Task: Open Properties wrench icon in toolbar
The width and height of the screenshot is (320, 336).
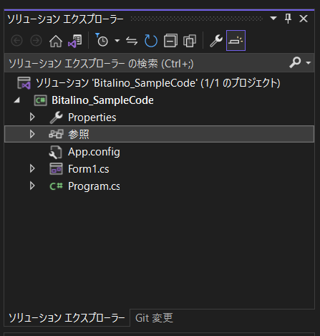Action: pos(216,41)
